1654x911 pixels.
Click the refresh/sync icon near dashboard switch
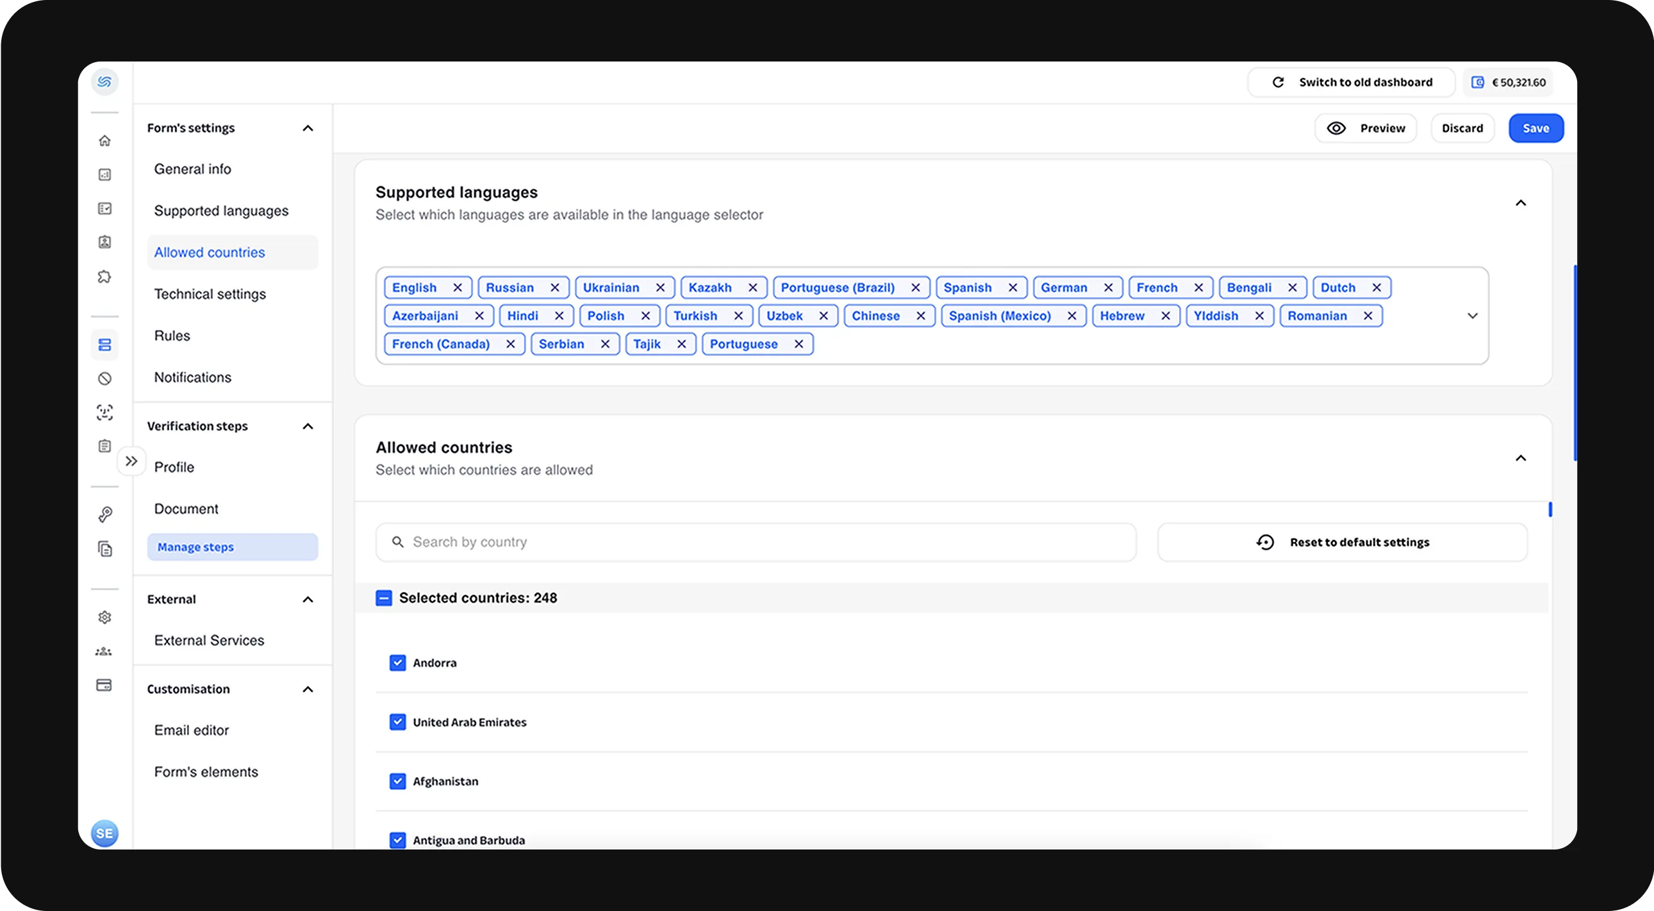tap(1278, 81)
